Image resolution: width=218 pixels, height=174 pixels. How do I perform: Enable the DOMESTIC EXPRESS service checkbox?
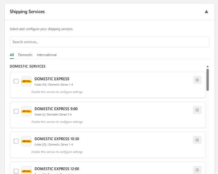coord(16,81)
